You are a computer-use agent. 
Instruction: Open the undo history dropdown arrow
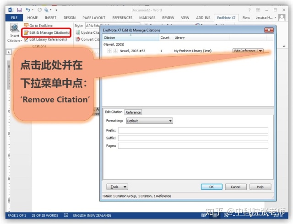click(33, 10)
